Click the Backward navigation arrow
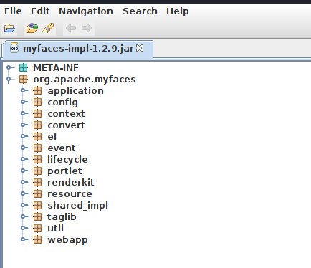 coord(71,28)
